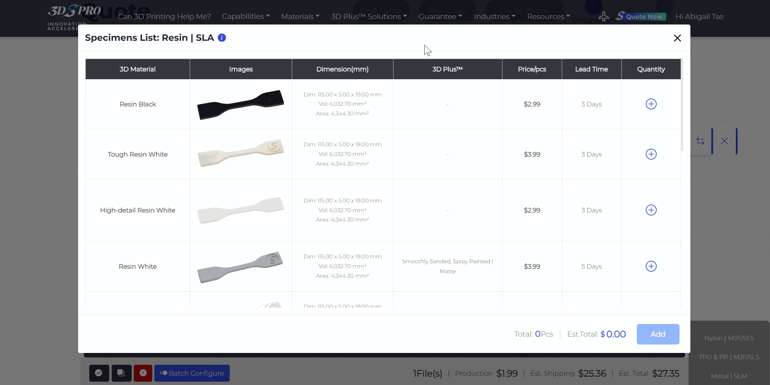Open the Resin Black specimen image
The height and width of the screenshot is (385, 770).
pos(241,105)
